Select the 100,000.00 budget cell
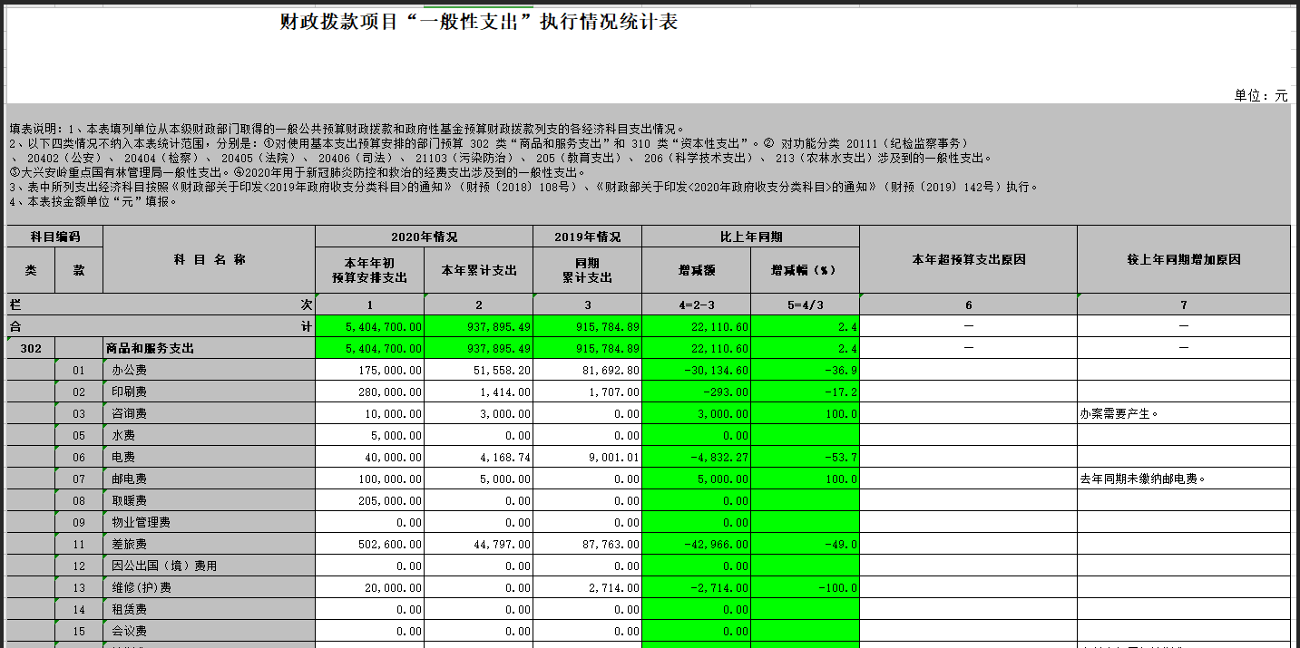1300x648 pixels. 370,479
